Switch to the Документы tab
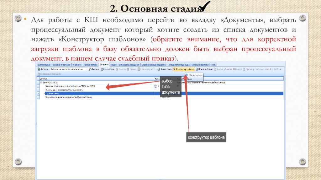The width and height of the screenshot is (321, 180). point(104,64)
